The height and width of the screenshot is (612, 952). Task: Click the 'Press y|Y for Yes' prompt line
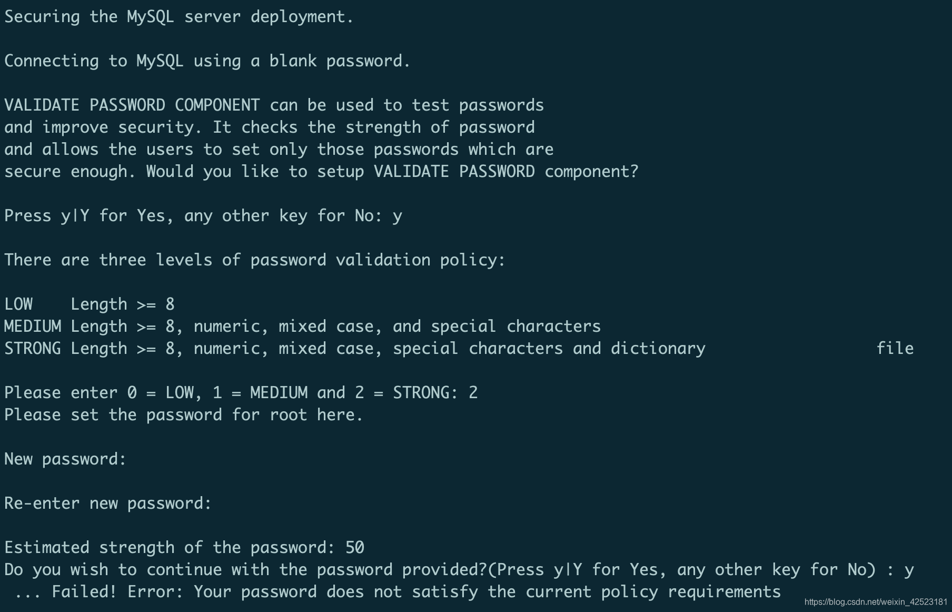pos(203,216)
